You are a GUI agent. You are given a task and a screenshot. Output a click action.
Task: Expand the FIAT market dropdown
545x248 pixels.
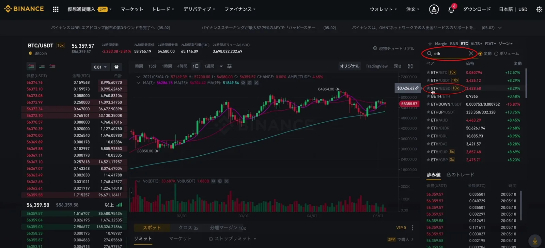coord(490,44)
